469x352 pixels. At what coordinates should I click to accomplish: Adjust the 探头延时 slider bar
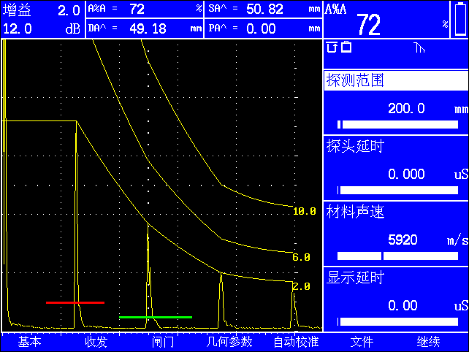point(397,190)
